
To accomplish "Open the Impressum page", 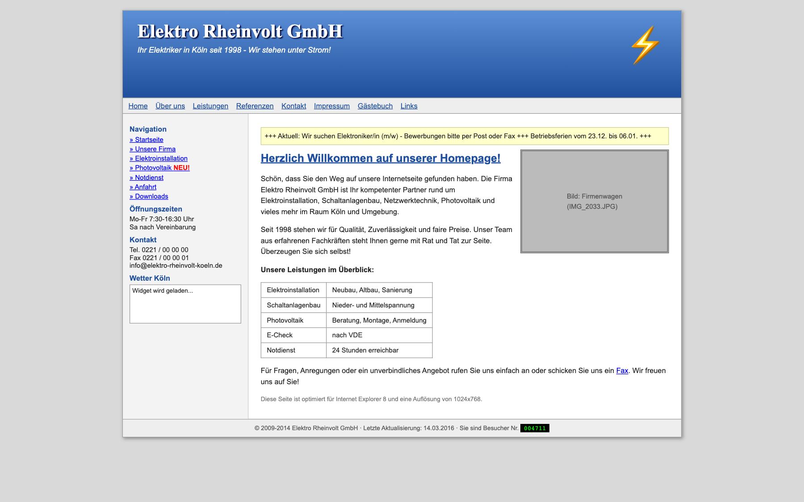I will (332, 106).
